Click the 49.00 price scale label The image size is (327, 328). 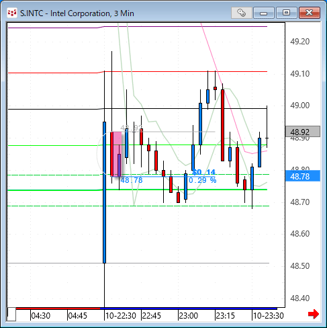(x=299, y=106)
